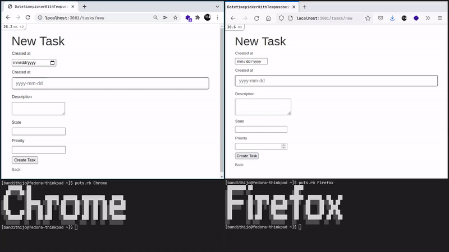This screenshot has height=252, width=449.
Task: Open Firefox downloads arrow icon
Action: pos(392,18)
